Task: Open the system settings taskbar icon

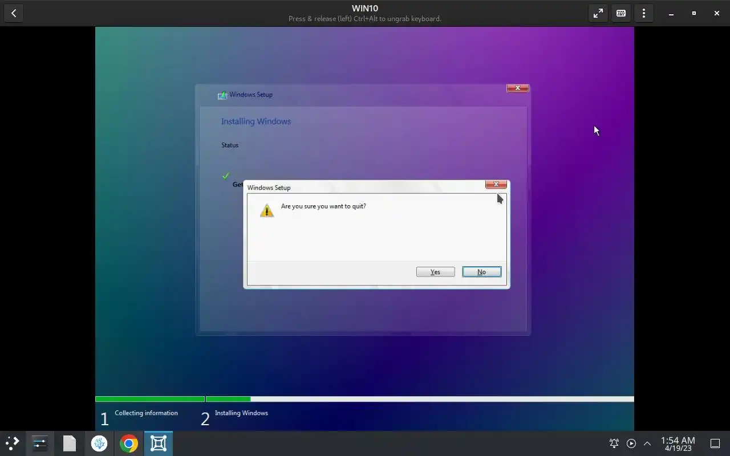Action: pyautogui.click(x=40, y=443)
